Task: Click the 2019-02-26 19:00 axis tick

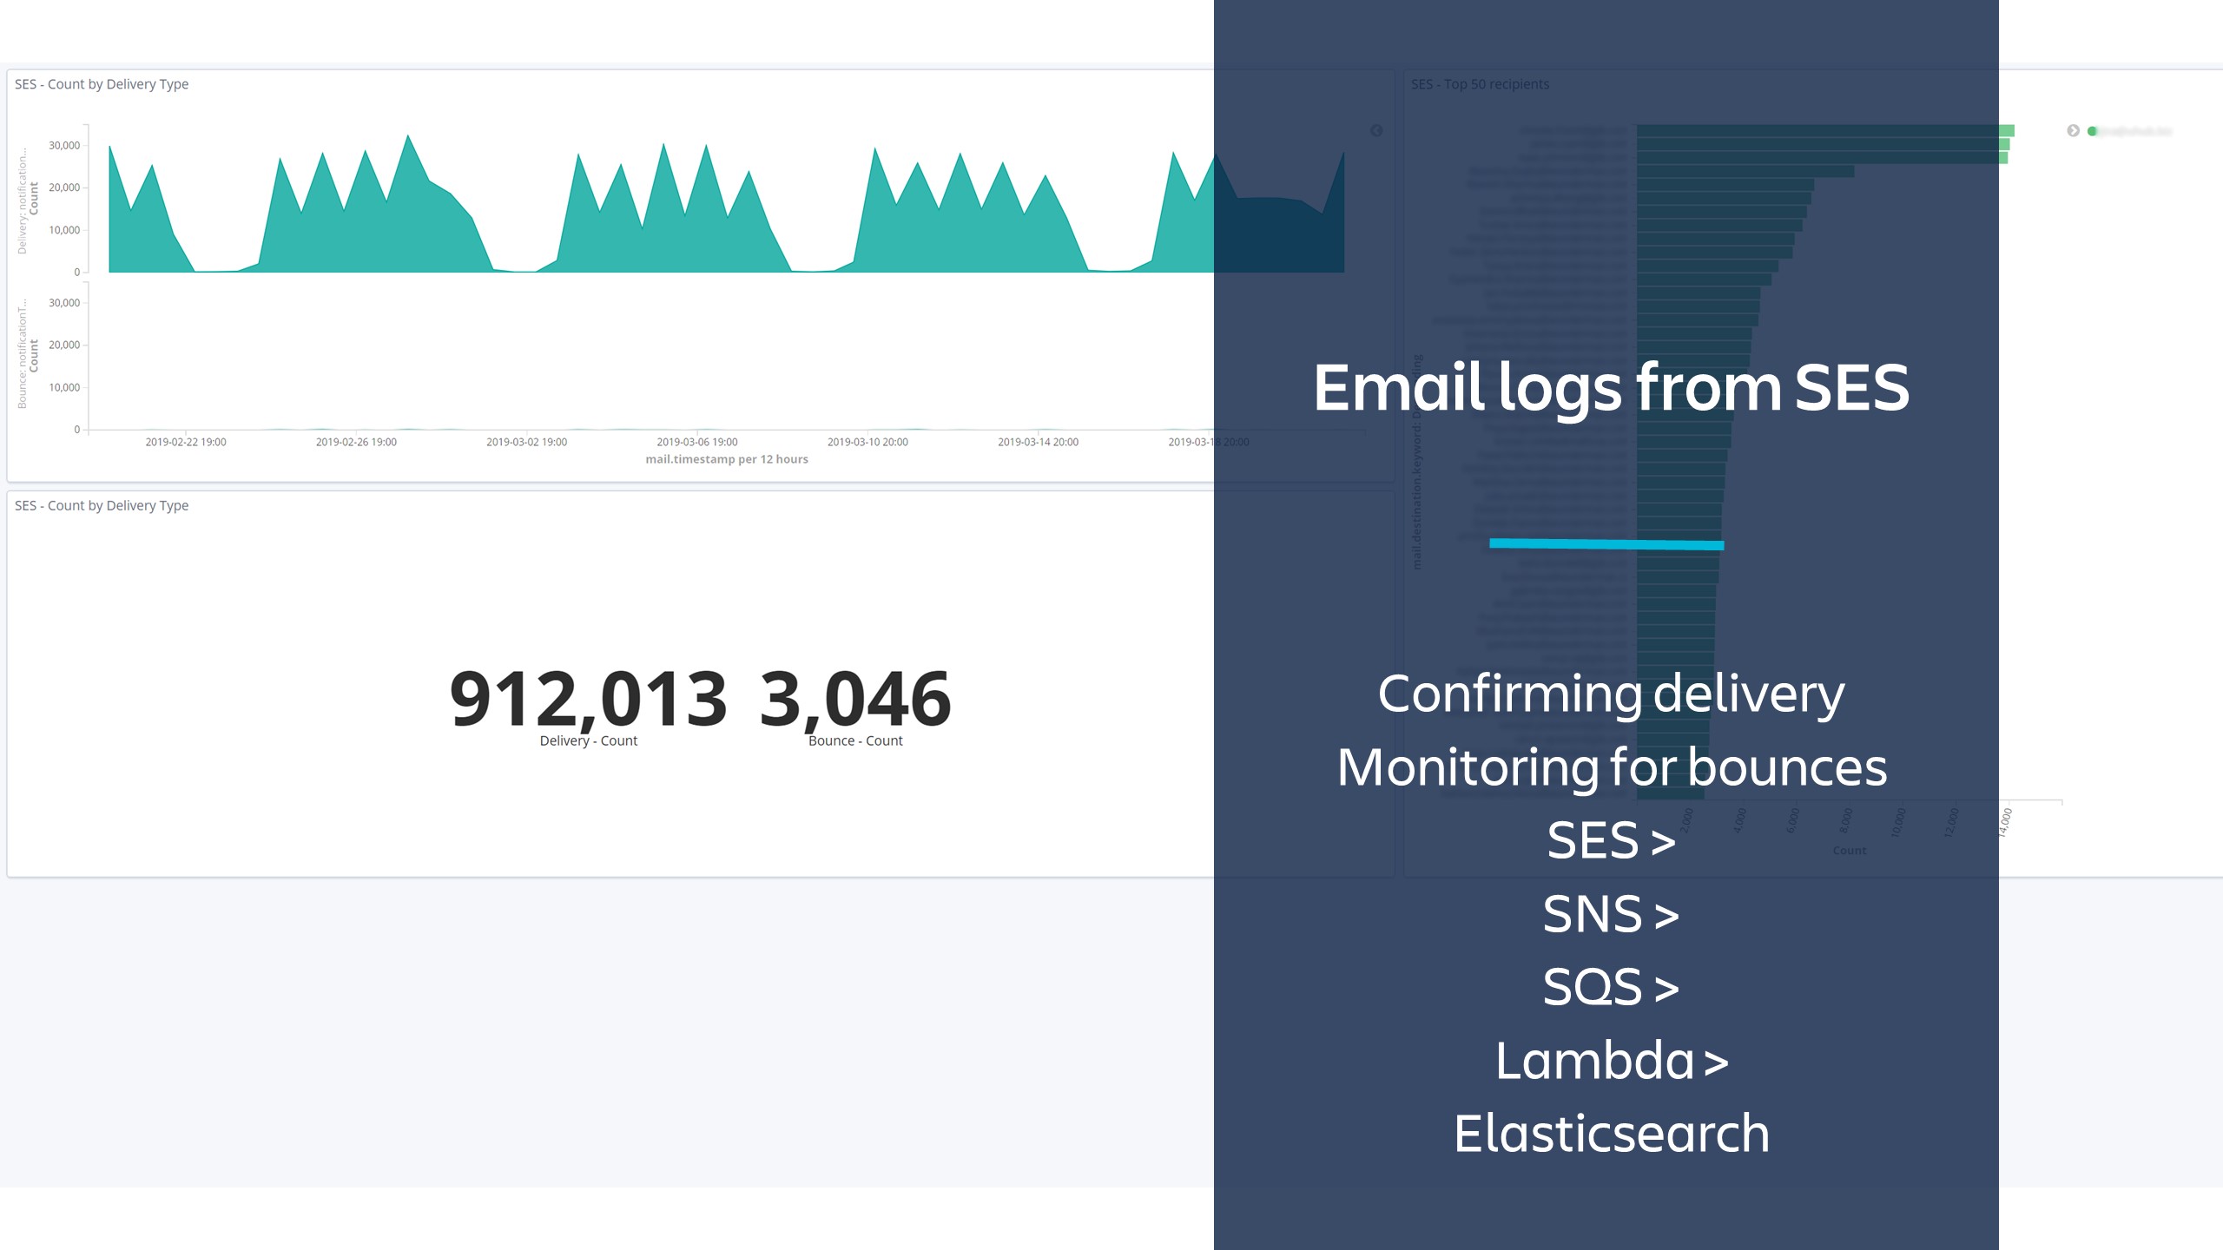Action: click(x=356, y=442)
